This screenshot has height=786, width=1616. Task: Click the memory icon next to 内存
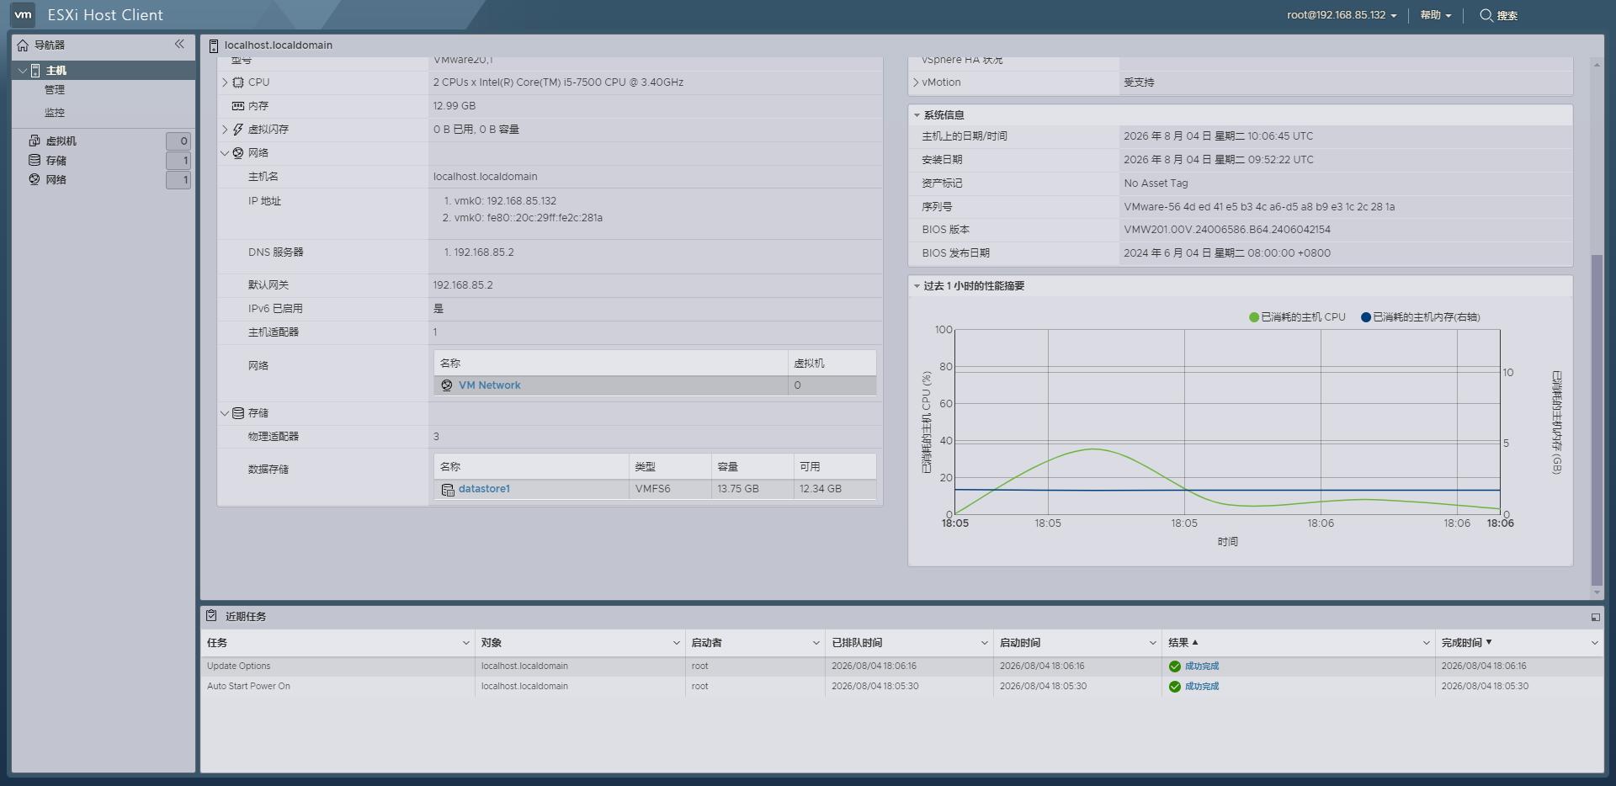coord(238,106)
